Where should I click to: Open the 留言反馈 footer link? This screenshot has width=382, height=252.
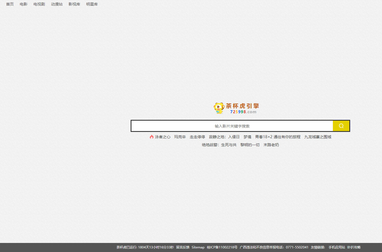pyautogui.click(x=183, y=247)
